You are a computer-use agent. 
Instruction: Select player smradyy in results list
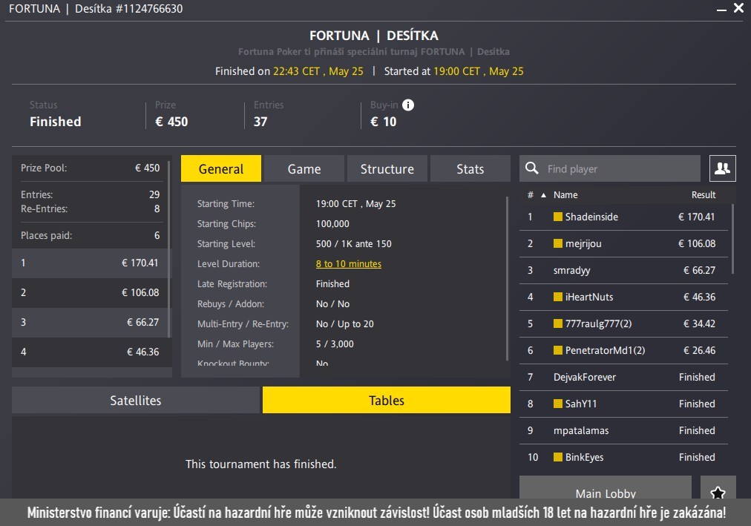[x=571, y=271]
